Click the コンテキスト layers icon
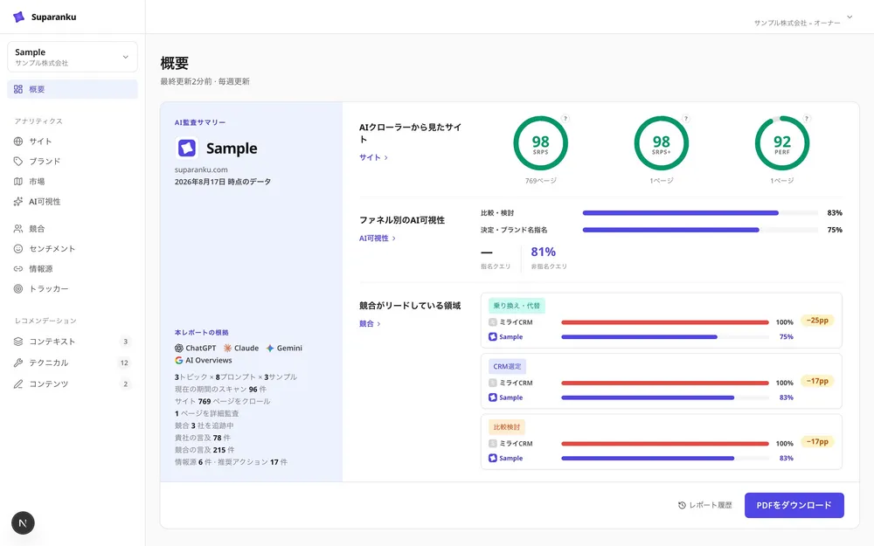Image resolution: width=874 pixels, height=546 pixels. click(18, 342)
